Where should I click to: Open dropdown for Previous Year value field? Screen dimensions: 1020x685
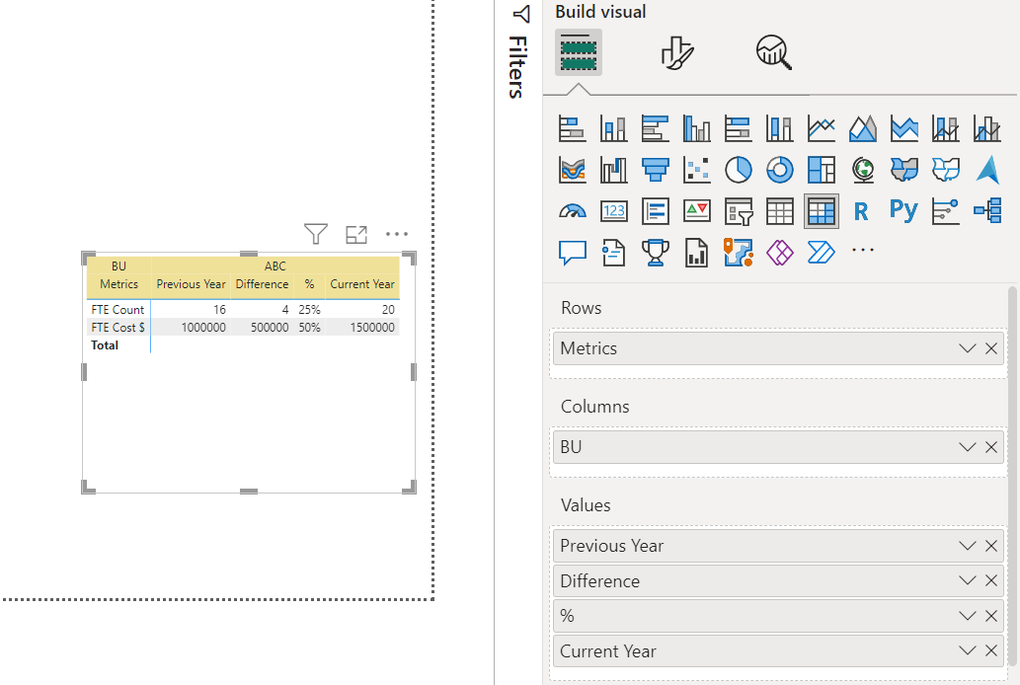(x=968, y=546)
